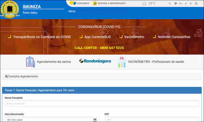Click Consultar Agendamento button

[102, 76]
